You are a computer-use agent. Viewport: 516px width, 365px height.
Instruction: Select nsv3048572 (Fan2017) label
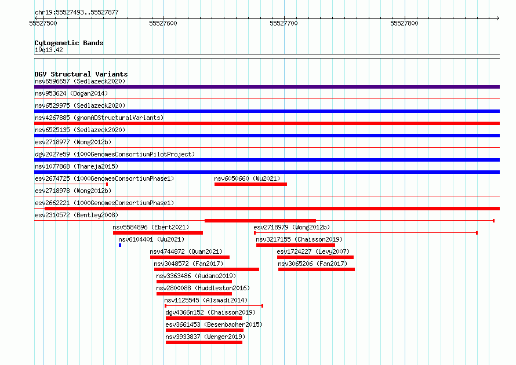click(x=188, y=264)
